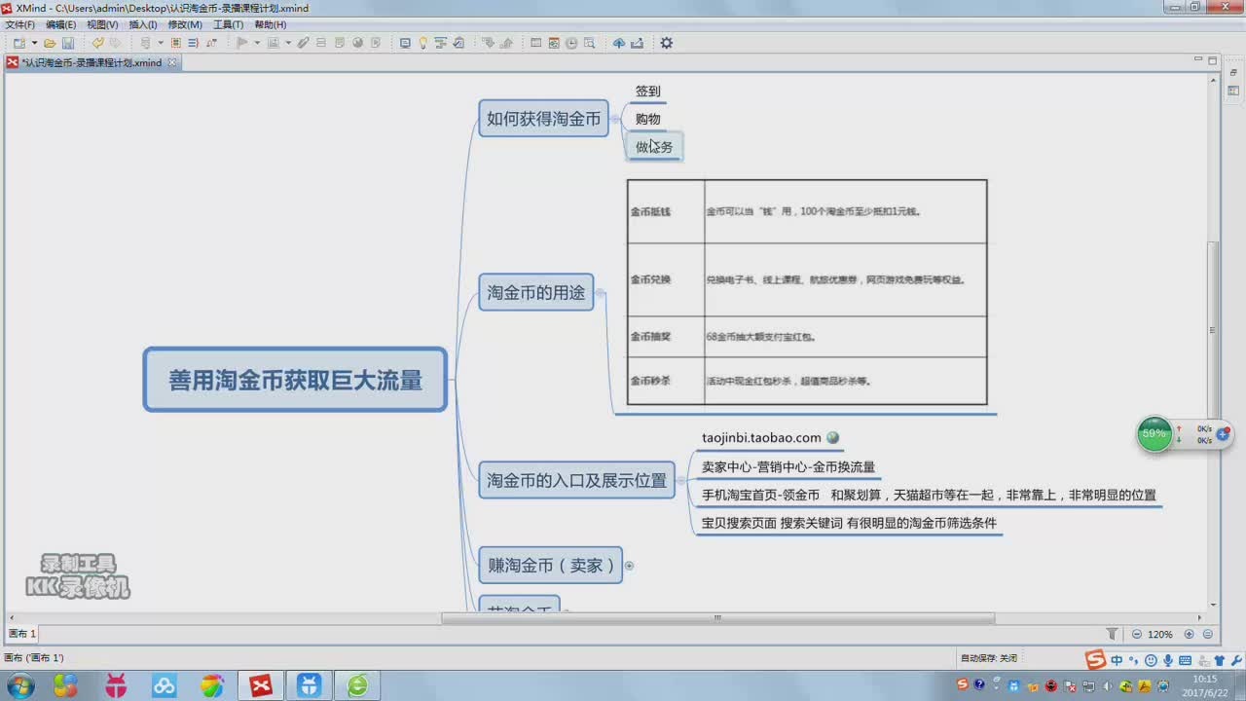Select the 赚淘金币（卖家） topic
Viewport: 1246px width, 701px height.
pos(550,565)
